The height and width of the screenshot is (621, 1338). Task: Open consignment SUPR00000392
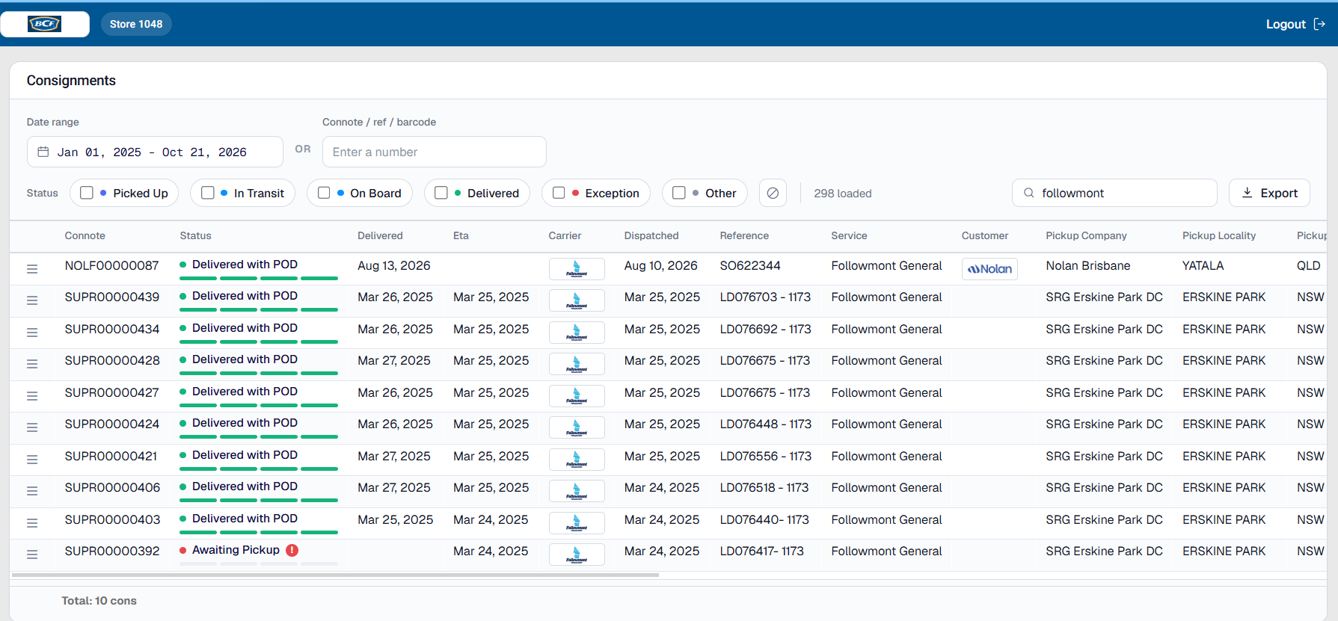[112, 551]
